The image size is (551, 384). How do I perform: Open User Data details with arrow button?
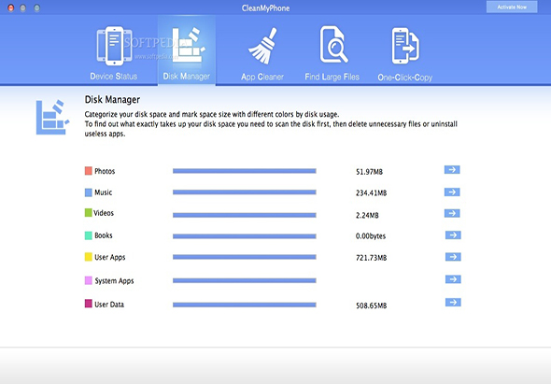pyautogui.click(x=453, y=303)
